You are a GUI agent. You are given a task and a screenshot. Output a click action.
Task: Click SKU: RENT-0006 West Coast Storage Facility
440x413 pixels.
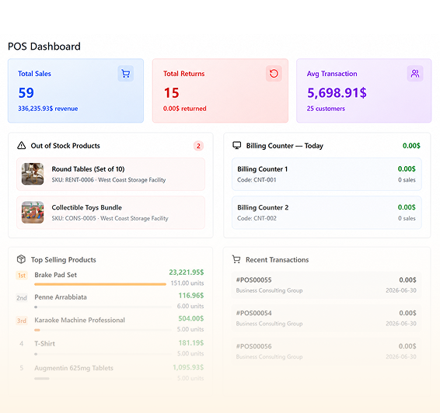pyautogui.click(x=109, y=180)
